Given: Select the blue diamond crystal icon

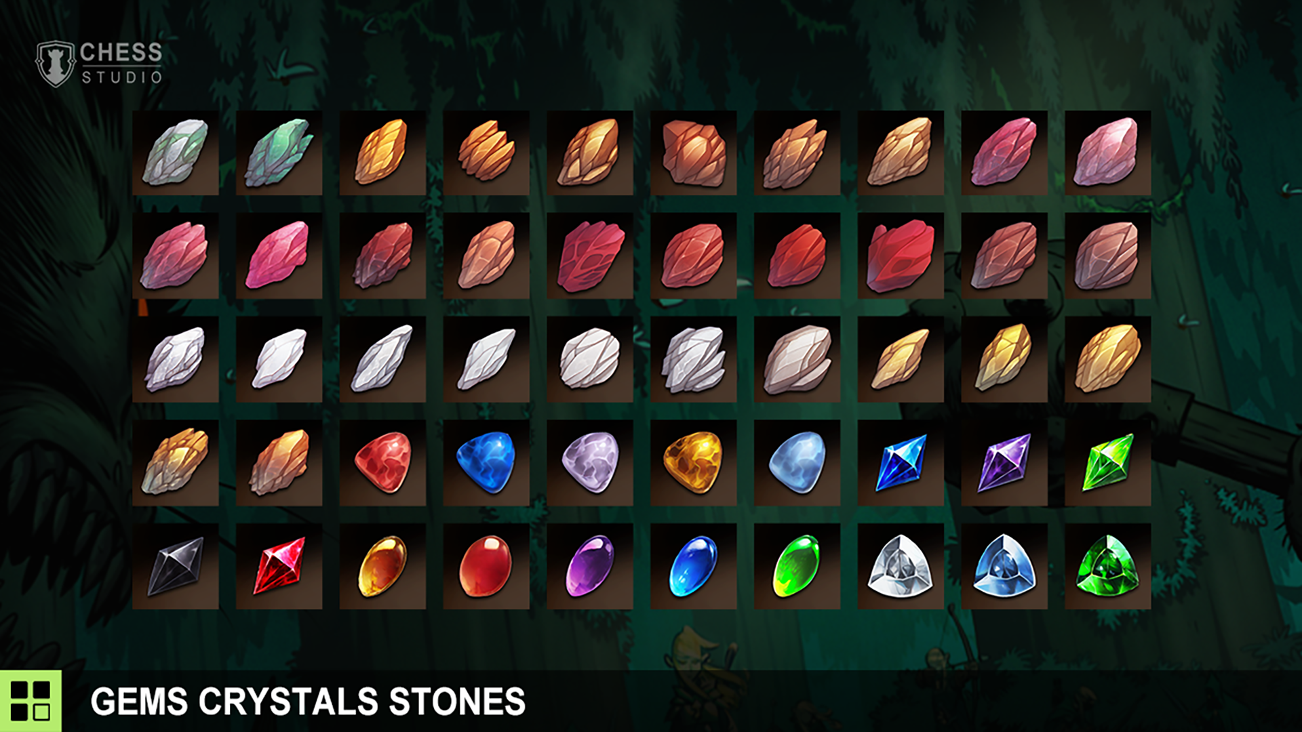Looking at the screenshot, I should click(x=901, y=463).
